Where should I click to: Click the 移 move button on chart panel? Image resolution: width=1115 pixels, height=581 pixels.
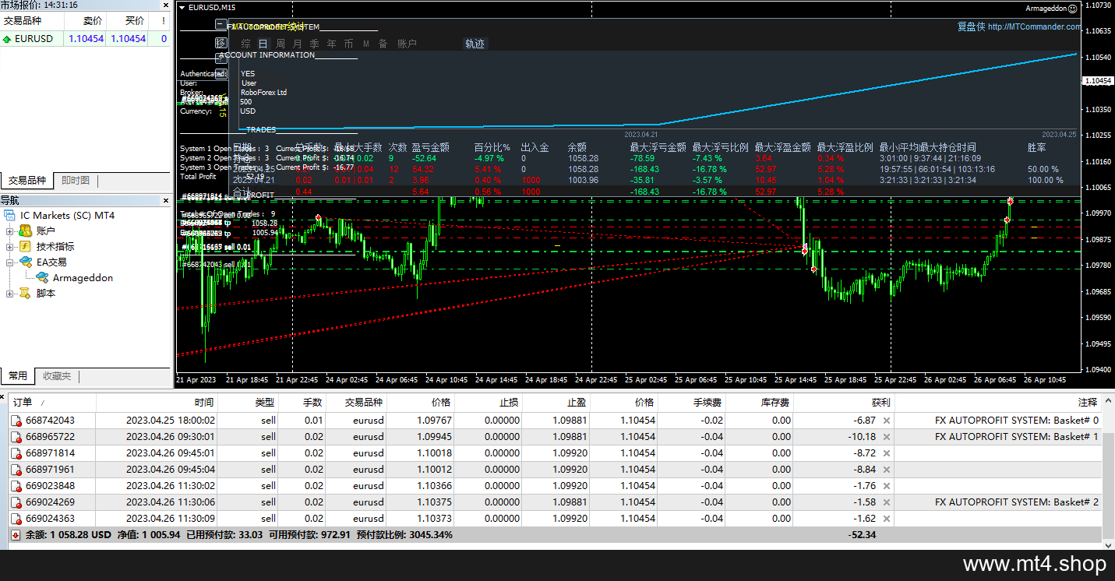pyautogui.click(x=221, y=43)
